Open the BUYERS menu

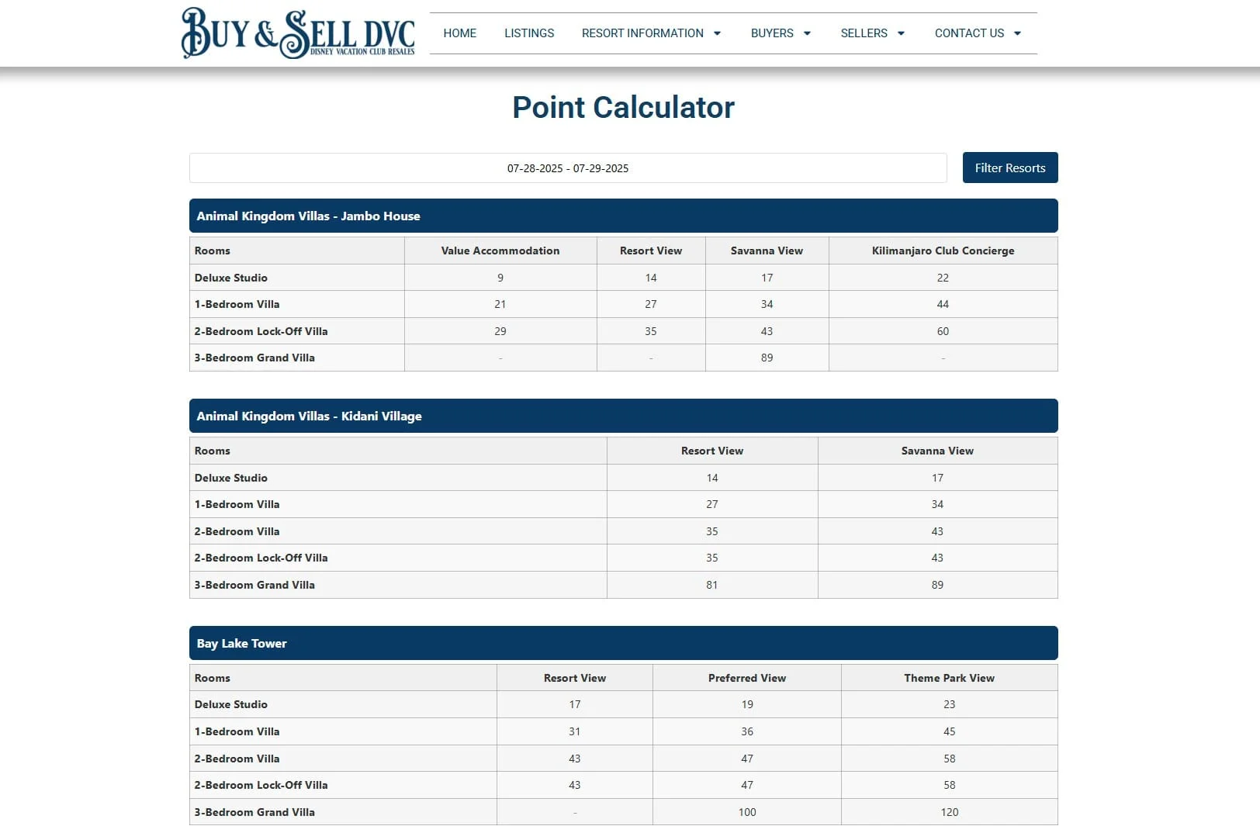pos(772,33)
